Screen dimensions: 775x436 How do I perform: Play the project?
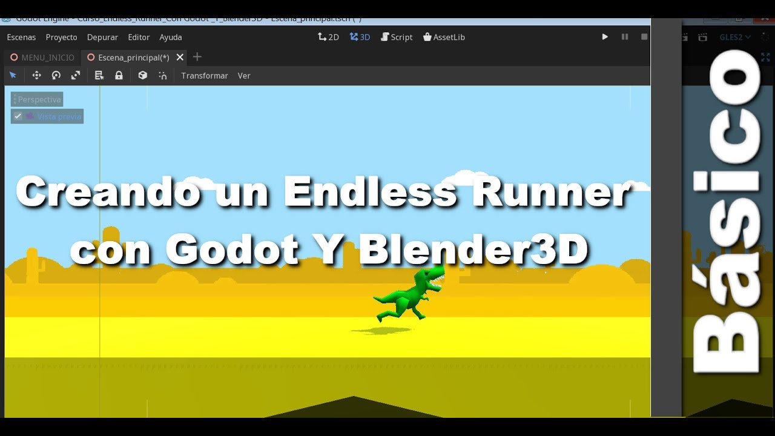(604, 37)
